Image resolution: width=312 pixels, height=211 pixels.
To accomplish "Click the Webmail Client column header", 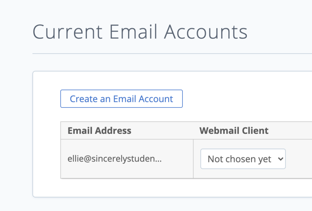I will 234,131.
